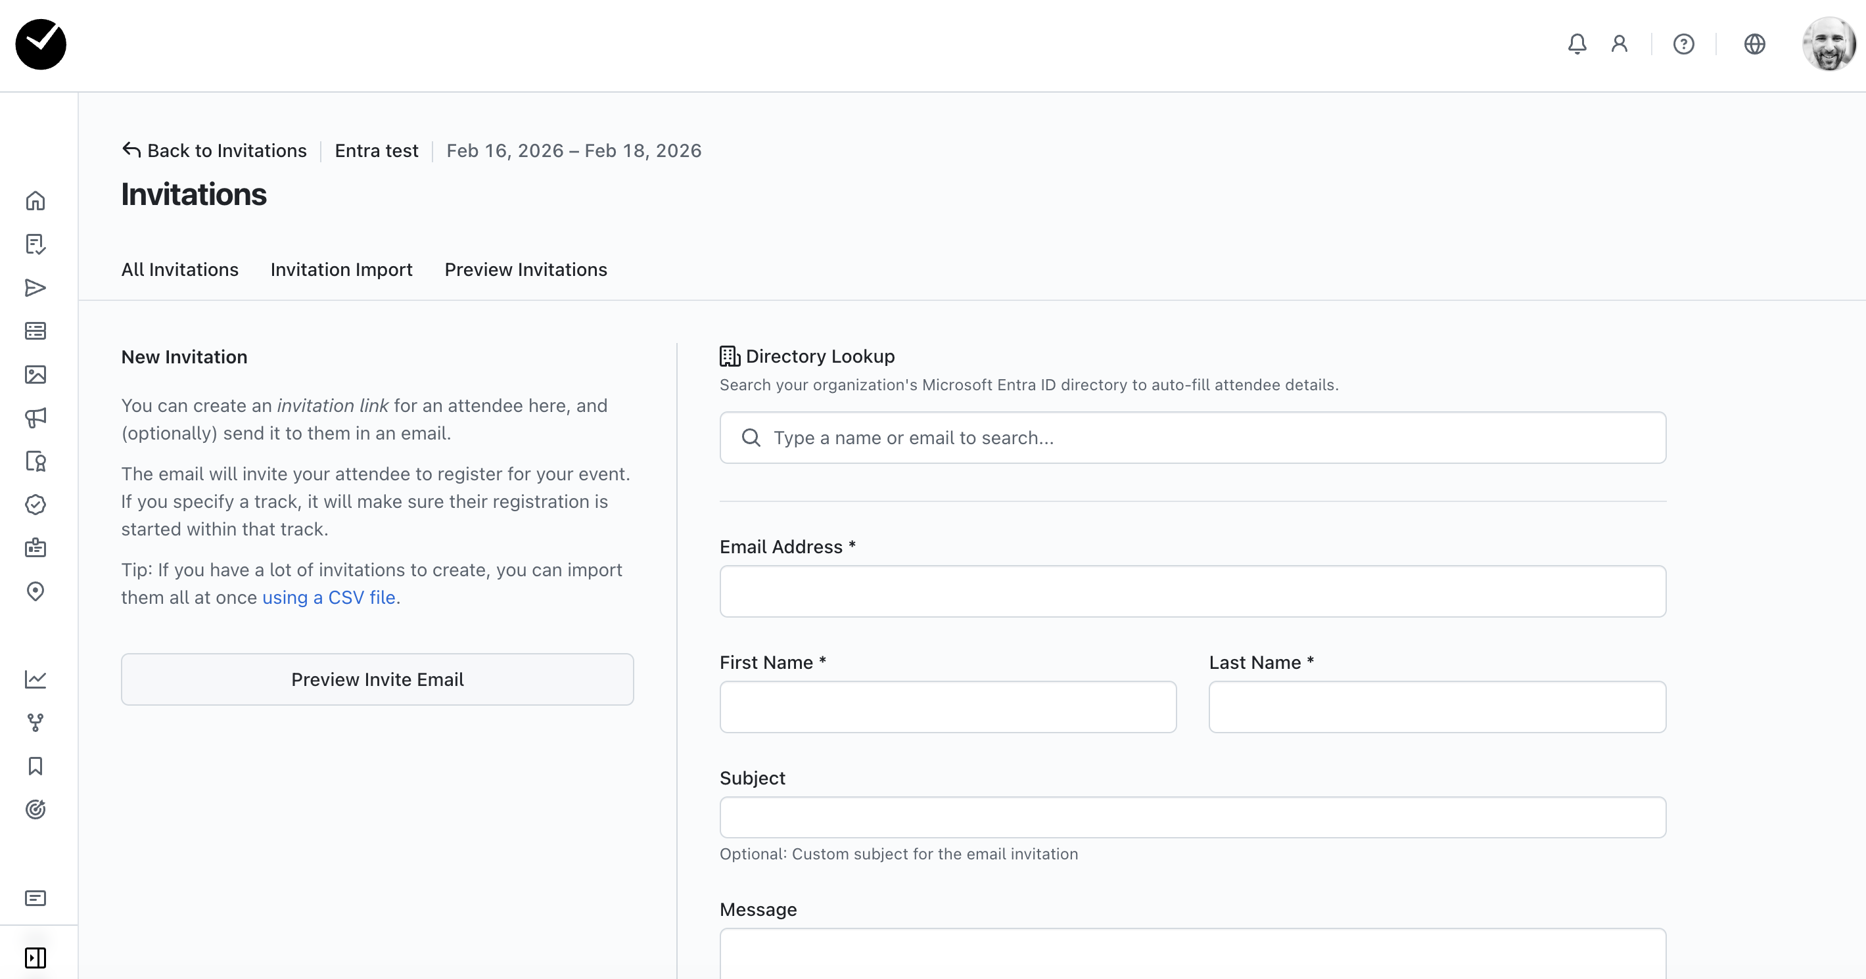
Task: Open the image gallery sidebar icon
Action: 35,375
